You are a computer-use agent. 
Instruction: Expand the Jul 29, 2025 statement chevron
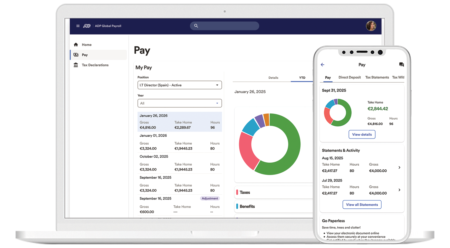pos(399,190)
